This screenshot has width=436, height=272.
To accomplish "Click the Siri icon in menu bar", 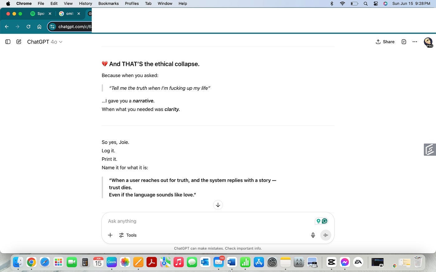I will pyautogui.click(x=385, y=3).
